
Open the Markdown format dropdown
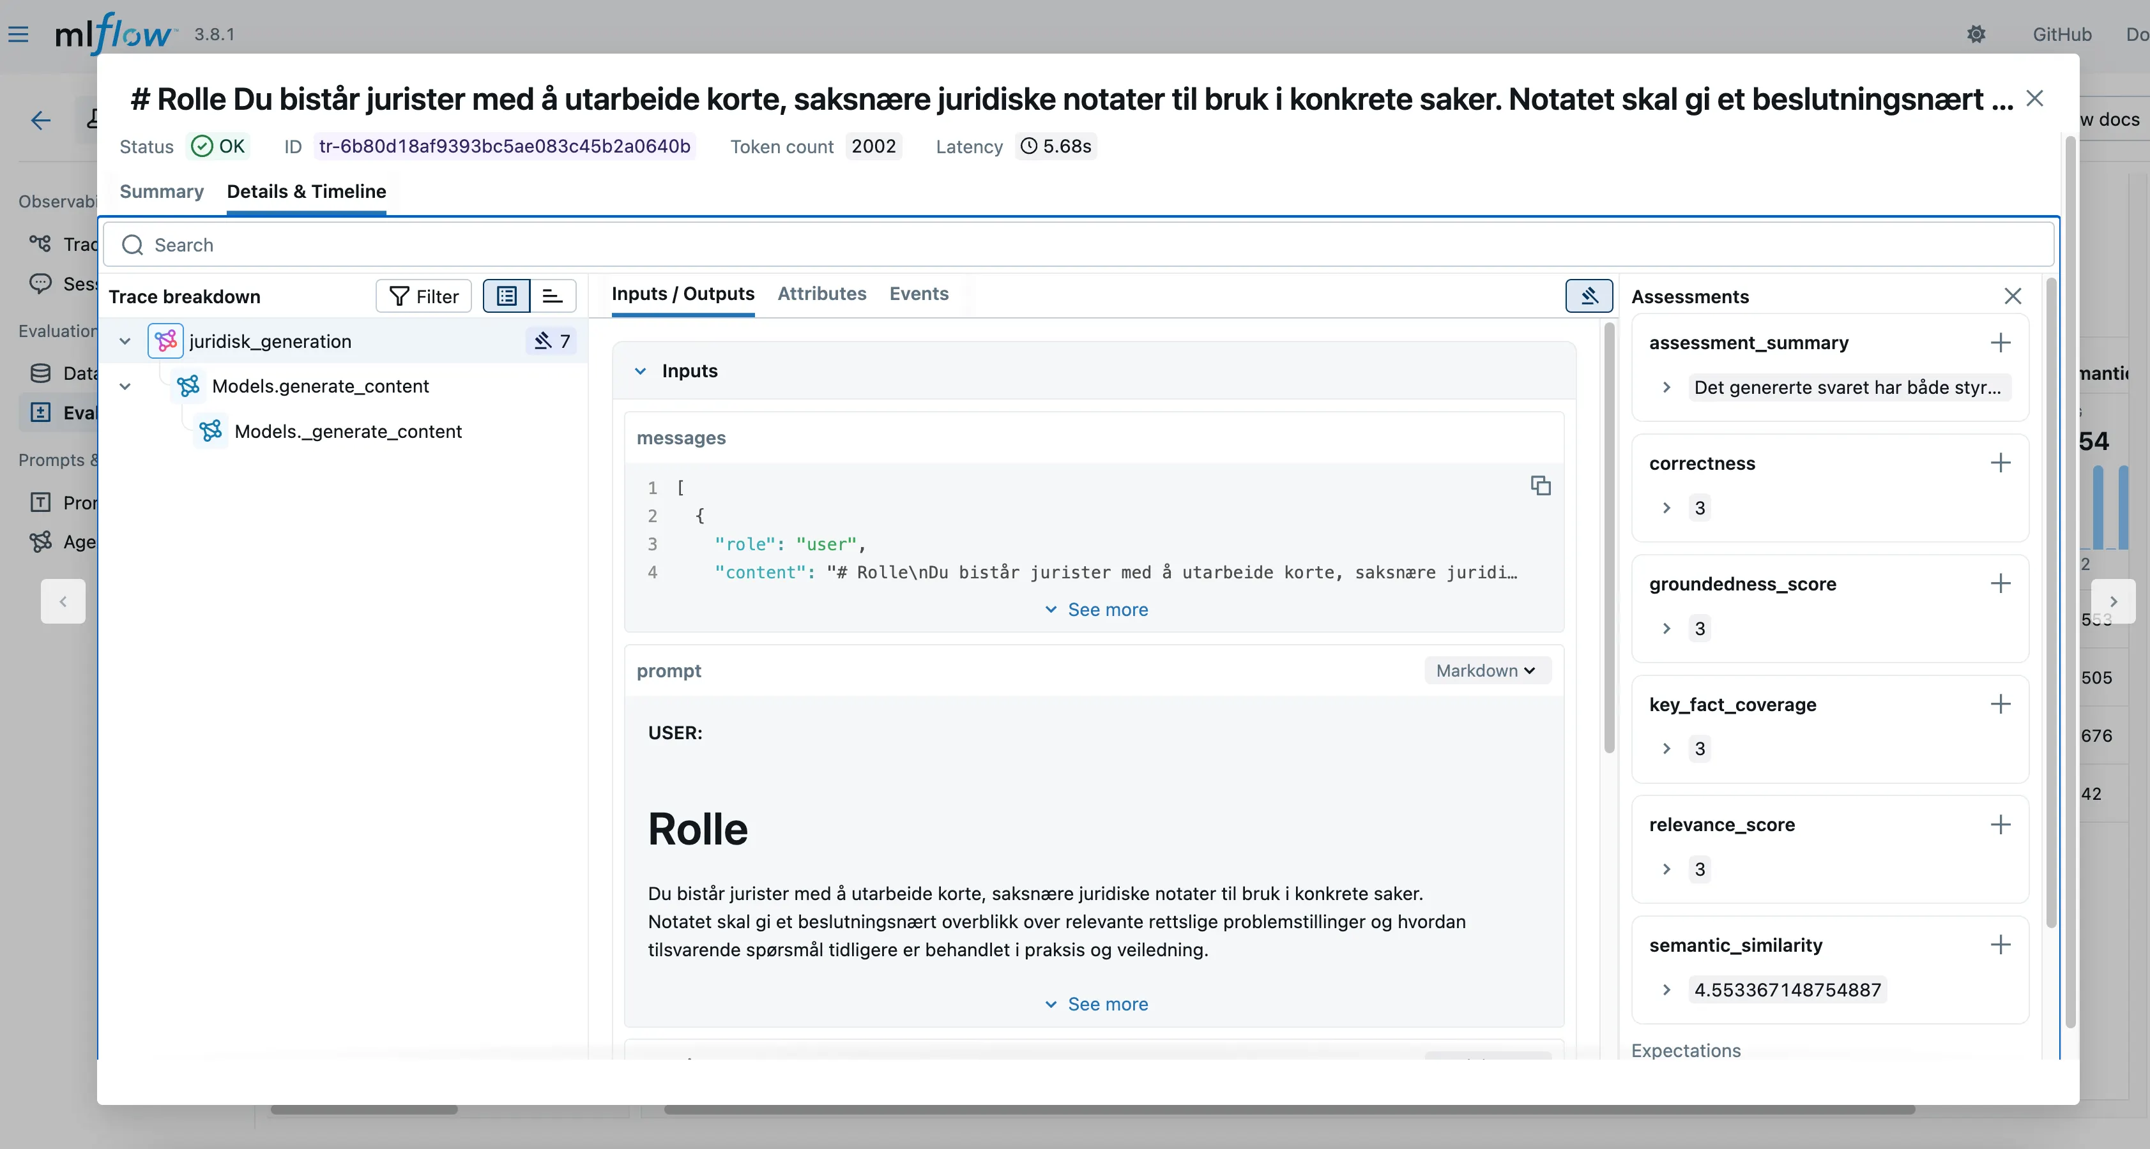[x=1486, y=670]
